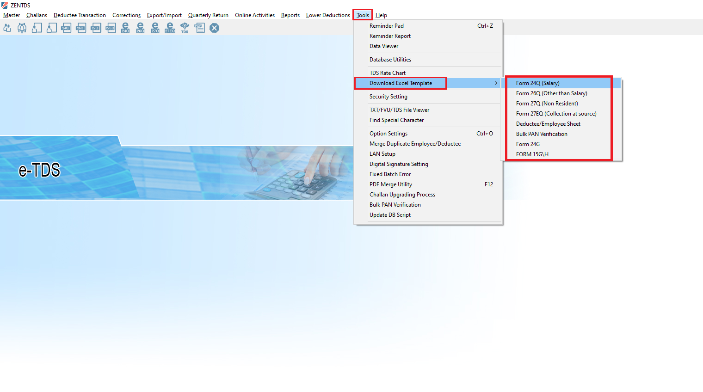The image size is (703, 392).
Task: Click the e-24Q return toolbar icon
Action: click(x=126, y=28)
